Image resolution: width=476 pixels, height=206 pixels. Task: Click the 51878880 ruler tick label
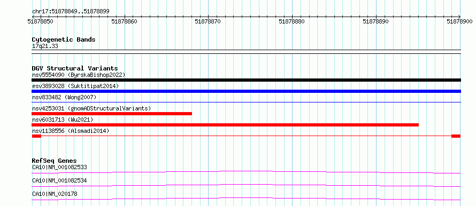pyautogui.click(x=291, y=21)
